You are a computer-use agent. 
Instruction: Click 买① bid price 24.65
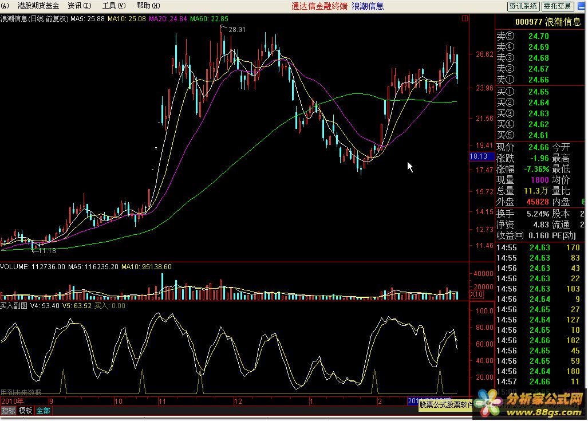[539, 92]
